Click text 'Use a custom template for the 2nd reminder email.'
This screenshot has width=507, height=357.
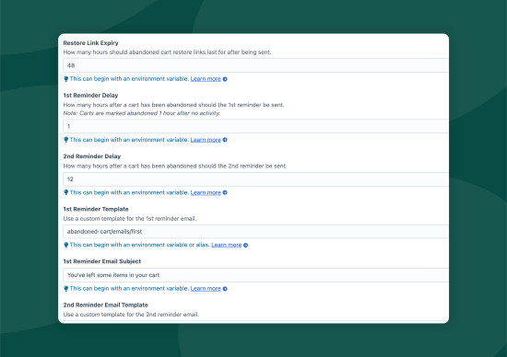pyautogui.click(x=131, y=315)
